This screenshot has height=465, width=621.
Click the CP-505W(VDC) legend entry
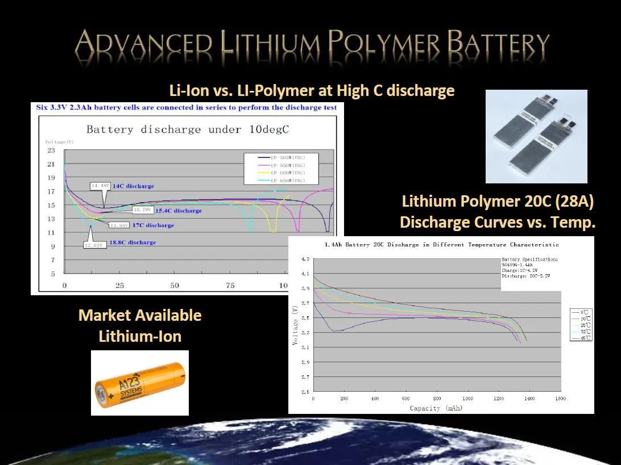281,158
